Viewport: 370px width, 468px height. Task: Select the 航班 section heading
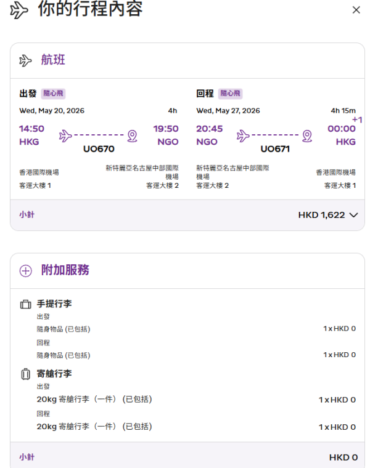tap(53, 60)
